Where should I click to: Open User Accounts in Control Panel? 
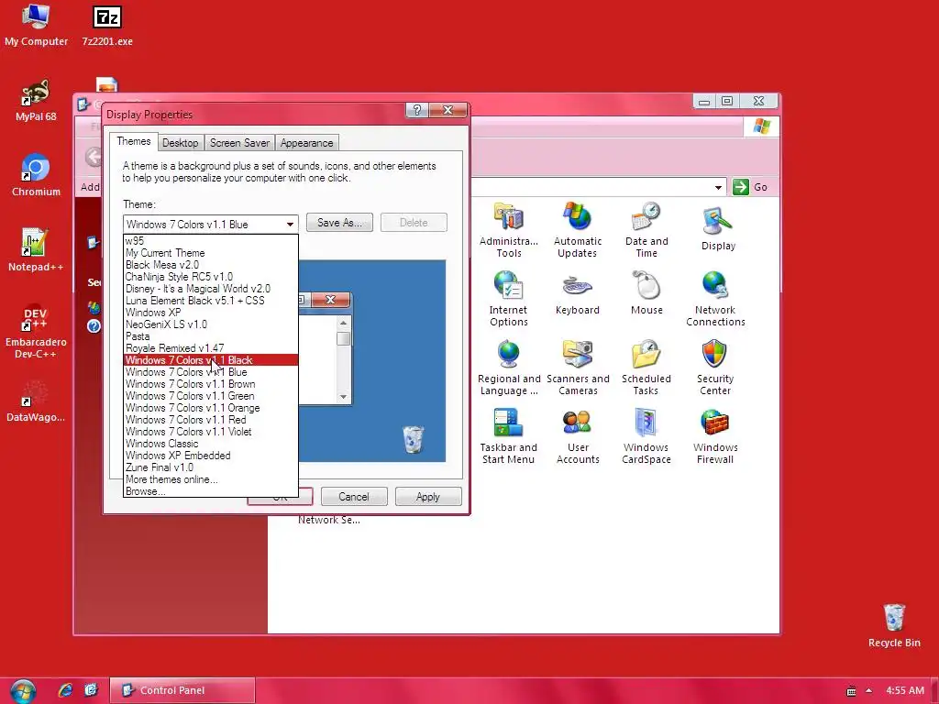[578, 436]
